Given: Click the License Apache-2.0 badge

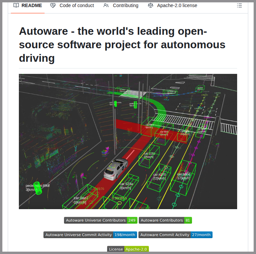Looking at the screenshot, I should point(128,249).
